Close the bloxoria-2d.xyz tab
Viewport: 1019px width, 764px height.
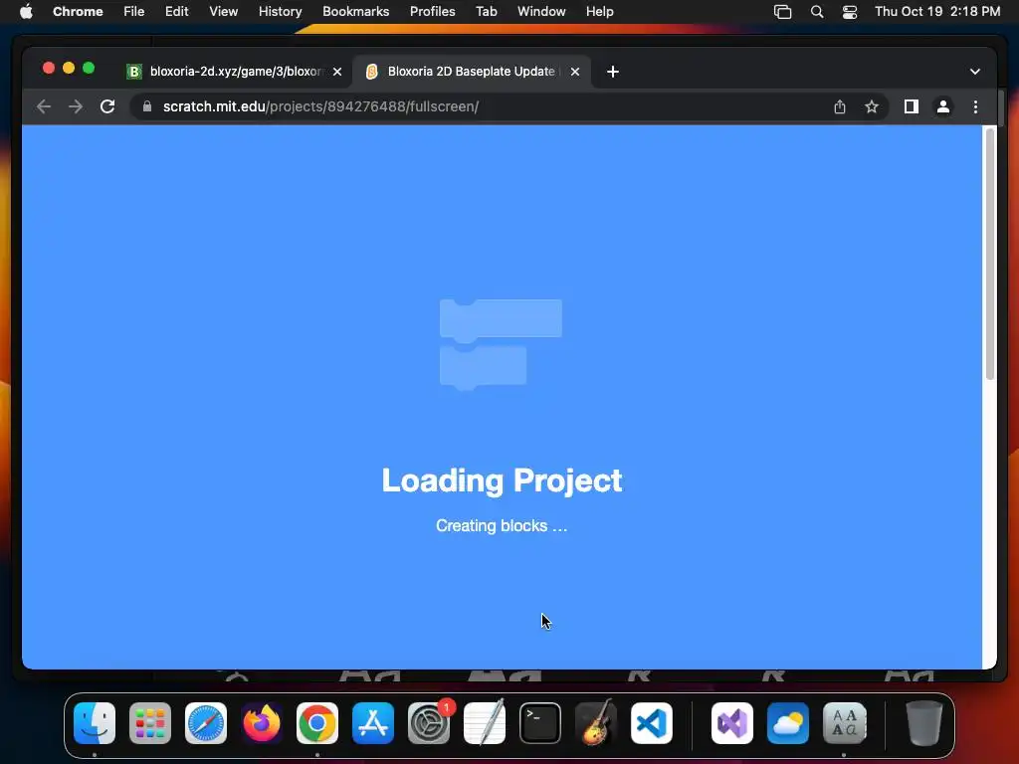coord(337,72)
